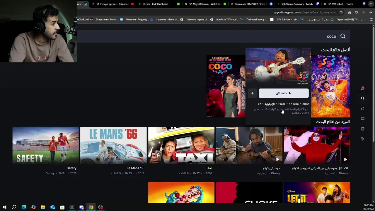Screen dimensions: 375x211
Task: Play the موسيقى كوكو clip via play icon
Action: pos(277,159)
